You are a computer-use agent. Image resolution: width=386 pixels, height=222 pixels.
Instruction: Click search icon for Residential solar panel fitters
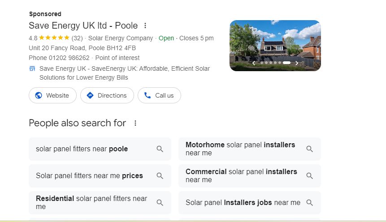pos(160,203)
